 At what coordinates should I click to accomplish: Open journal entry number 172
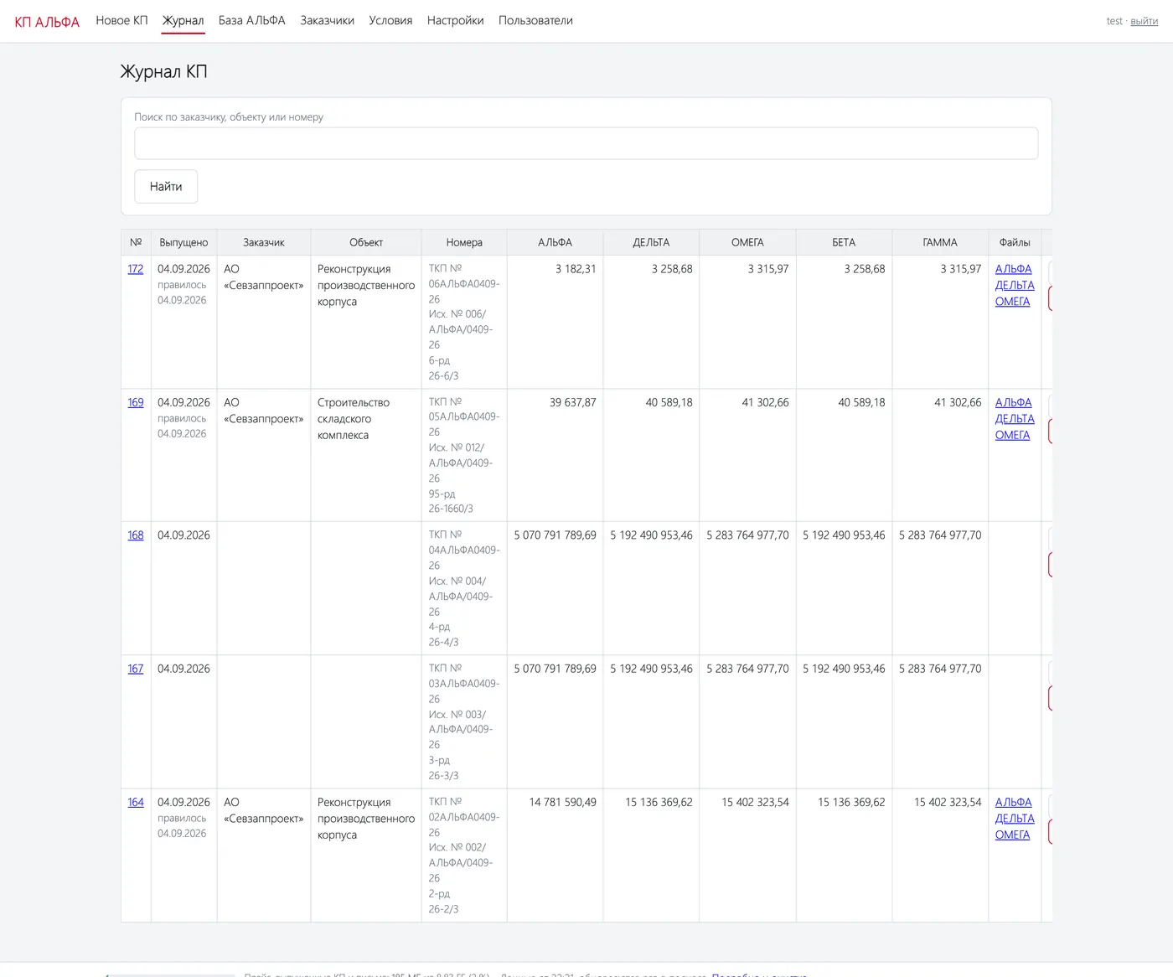[135, 269]
